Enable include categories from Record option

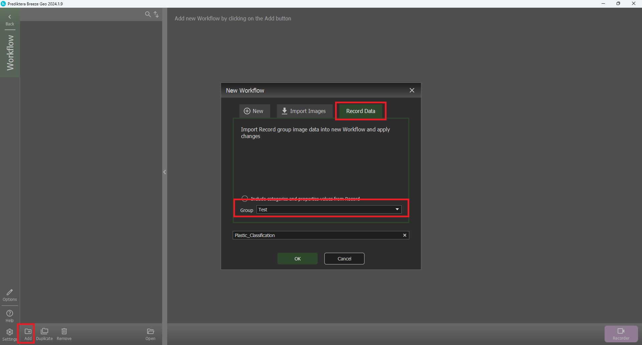pos(245,199)
